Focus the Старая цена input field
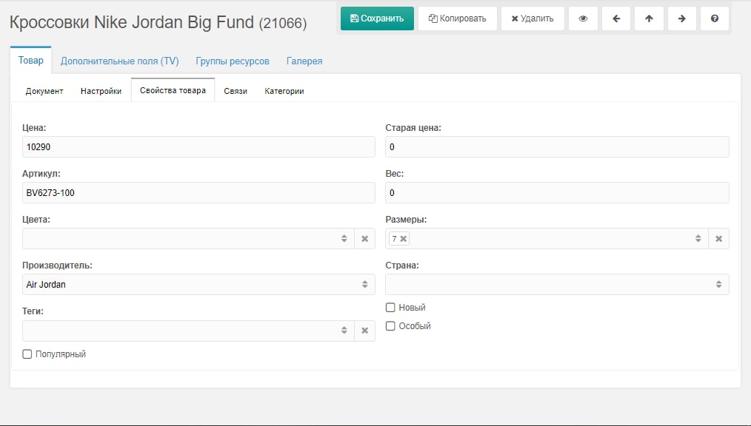The width and height of the screenshot is (751, 426). point(557,146)
